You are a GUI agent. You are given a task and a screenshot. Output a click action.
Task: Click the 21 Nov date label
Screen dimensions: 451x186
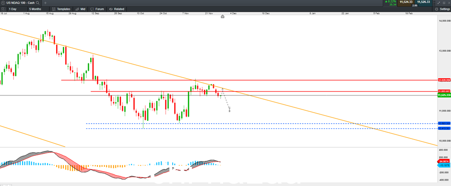tap(209, 13)
